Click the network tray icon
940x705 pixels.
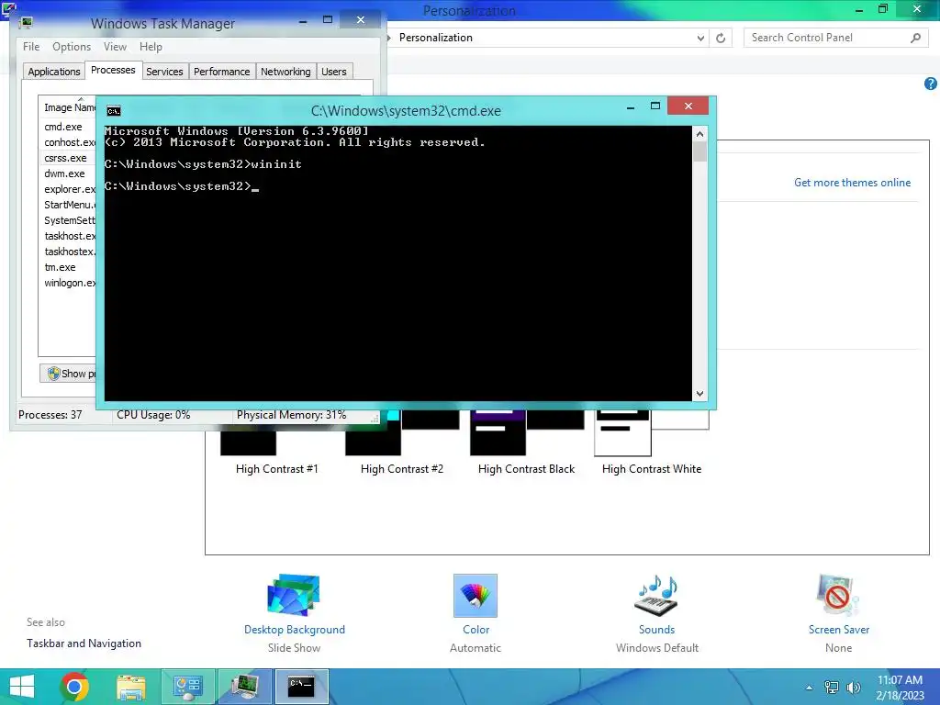832,688
